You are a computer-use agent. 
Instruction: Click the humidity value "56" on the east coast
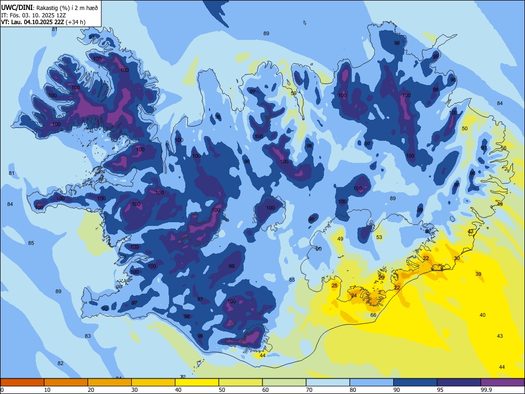tap(503, 148)
